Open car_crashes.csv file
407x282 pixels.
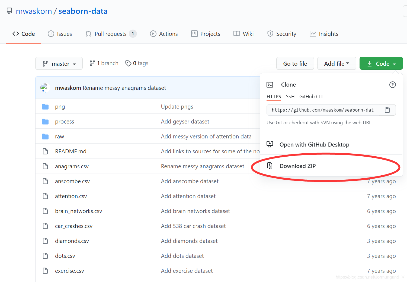coord(74,226)
